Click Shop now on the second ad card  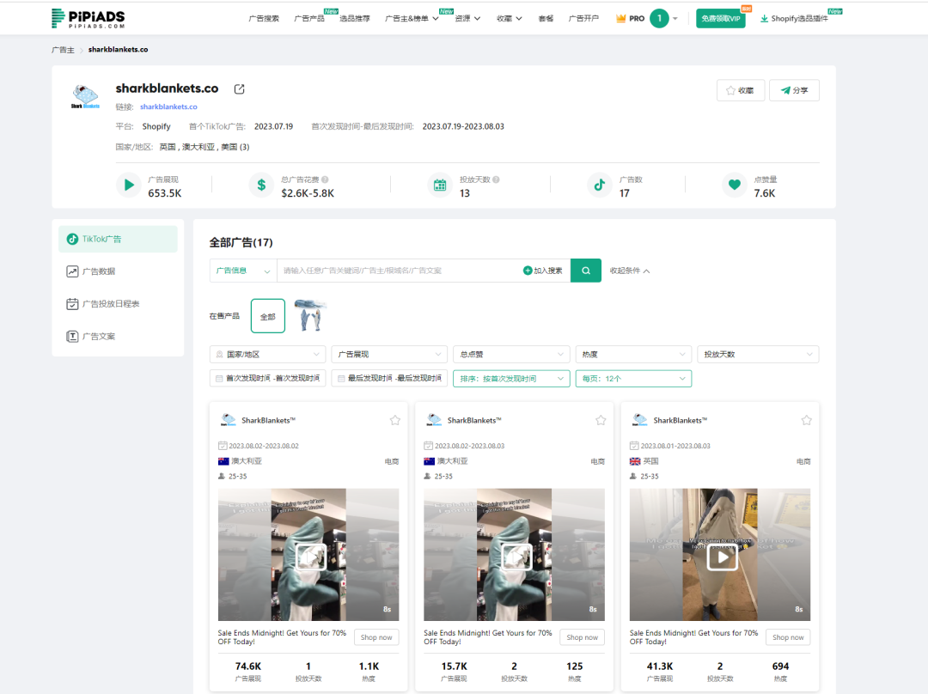click(583, 637)
